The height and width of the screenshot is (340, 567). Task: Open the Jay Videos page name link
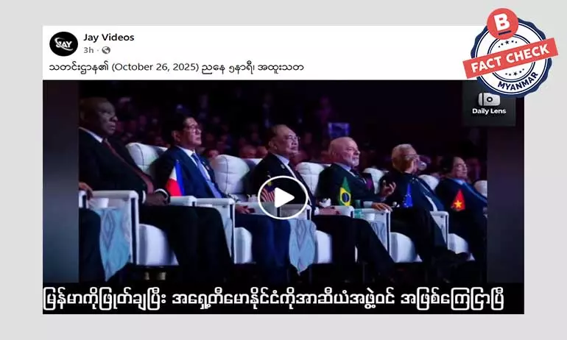[x=108, y=38]
